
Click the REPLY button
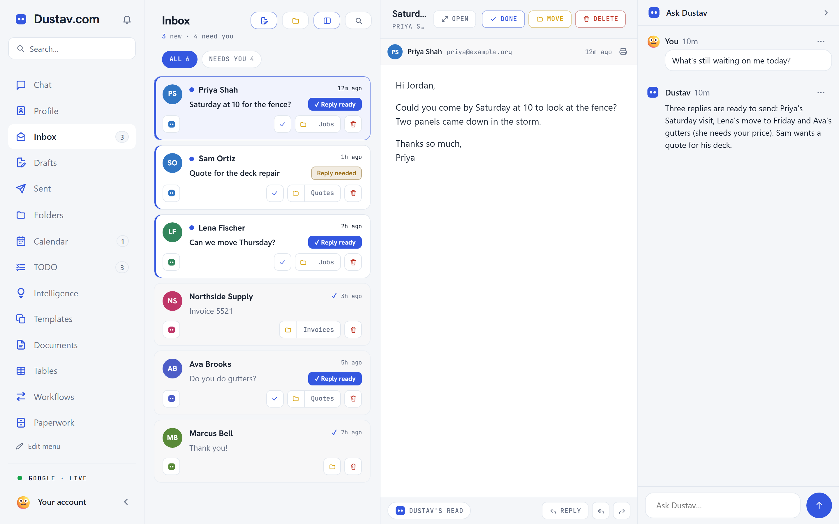pyautogui.click(x=565, y=511)
